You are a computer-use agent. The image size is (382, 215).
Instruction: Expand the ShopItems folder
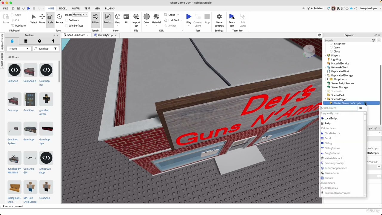pyautogui.click(x=328, y=79)
